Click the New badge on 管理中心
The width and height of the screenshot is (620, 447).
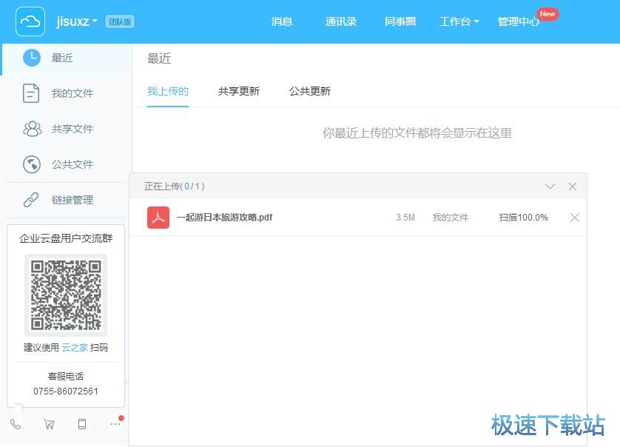tap(547, 14)
